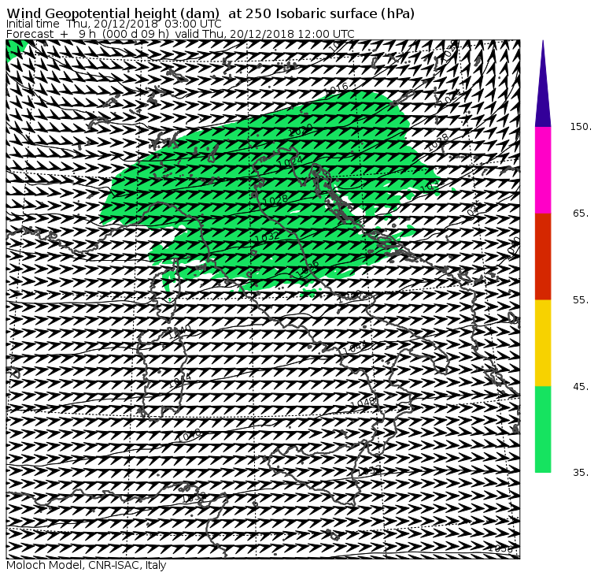Click the '1016' contour label near map top
The width and height of the screenshot is (598, 576).
tap(338, 89)
